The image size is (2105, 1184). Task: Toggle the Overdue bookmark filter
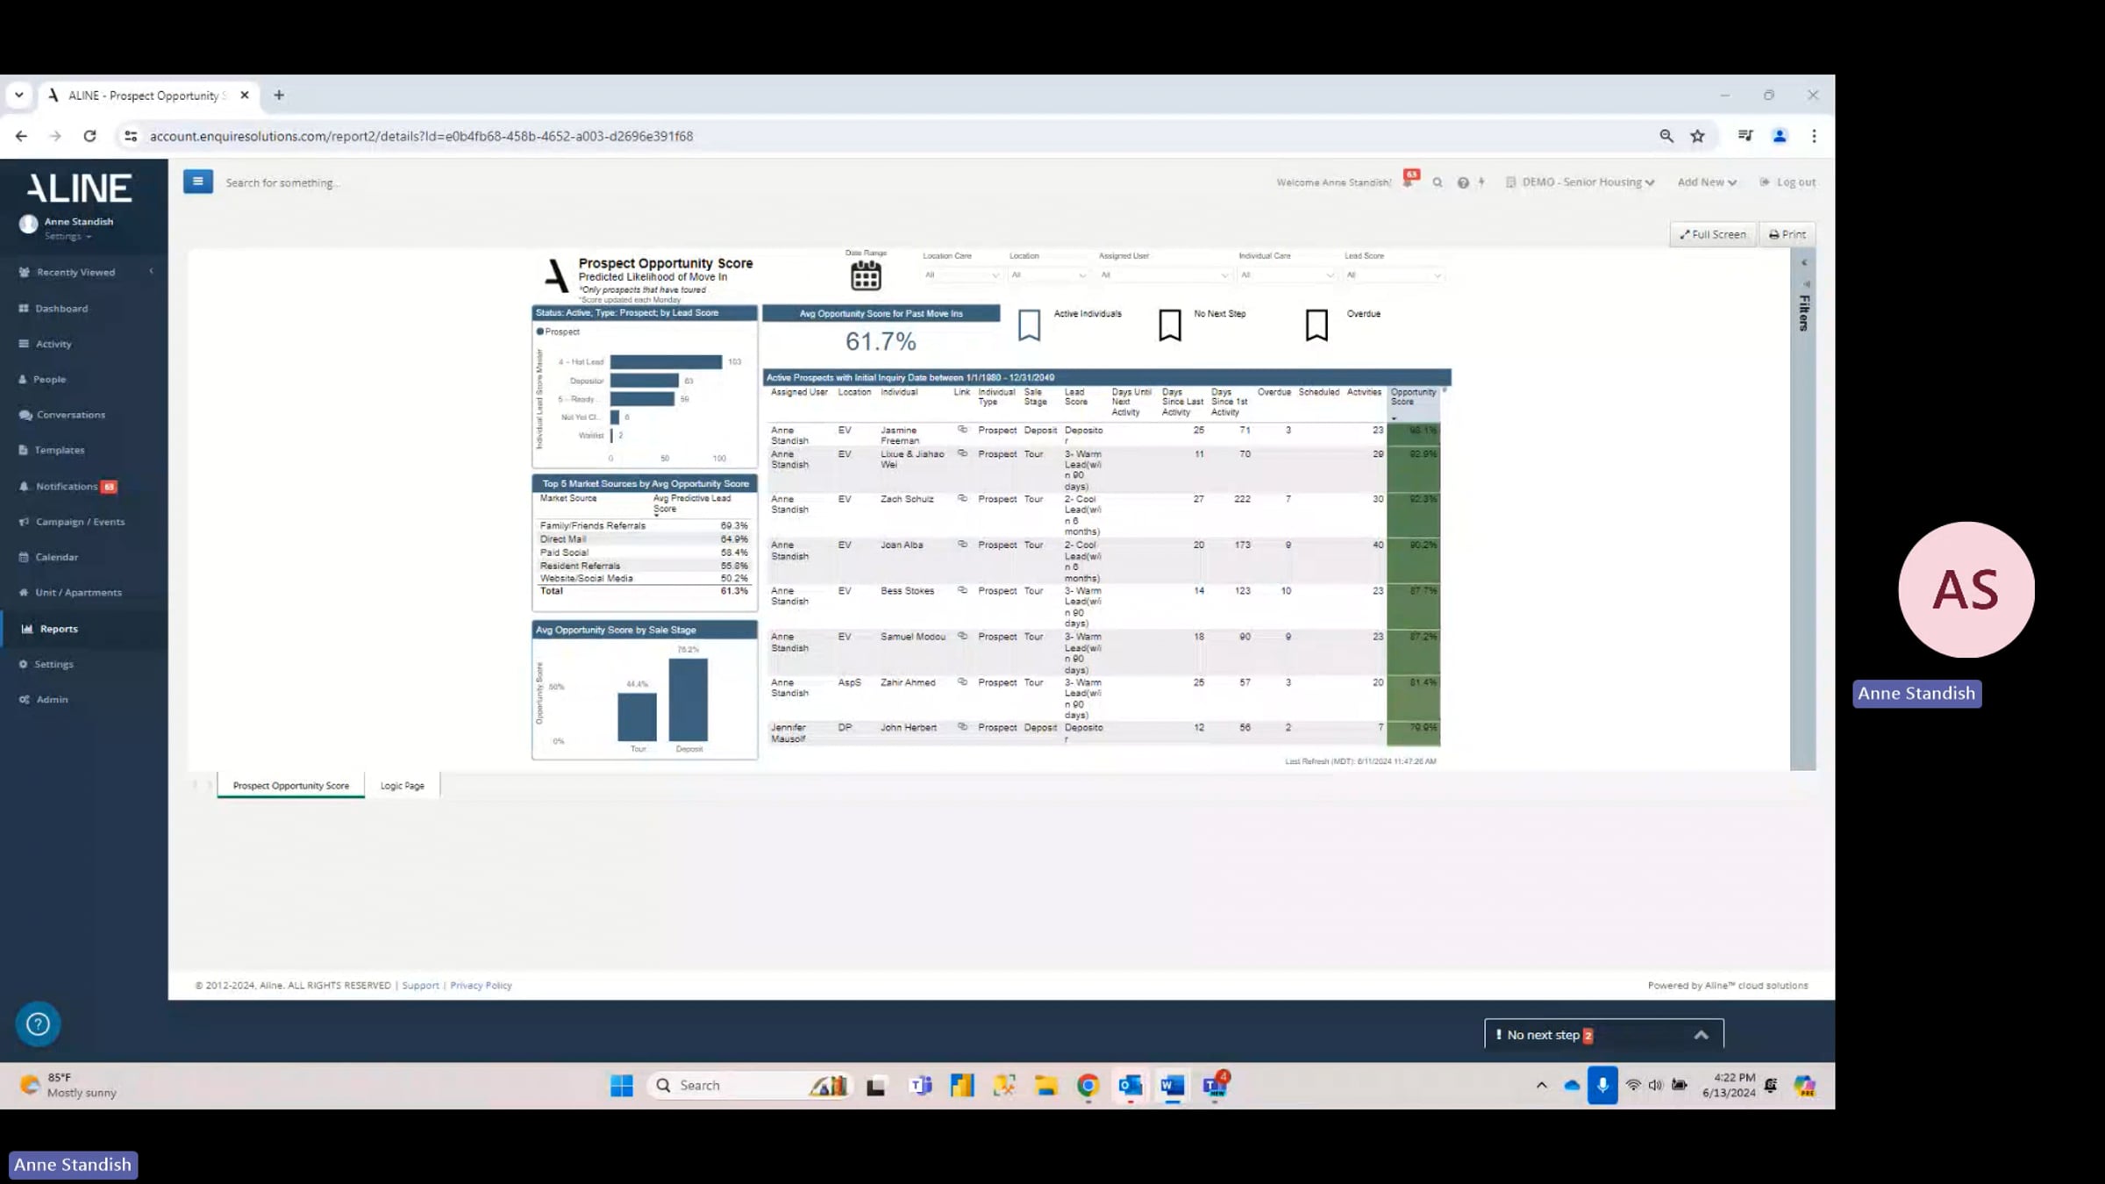(1317, 325)
